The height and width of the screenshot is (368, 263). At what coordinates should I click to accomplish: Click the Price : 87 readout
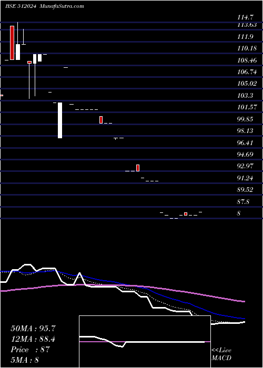[30, 350]
